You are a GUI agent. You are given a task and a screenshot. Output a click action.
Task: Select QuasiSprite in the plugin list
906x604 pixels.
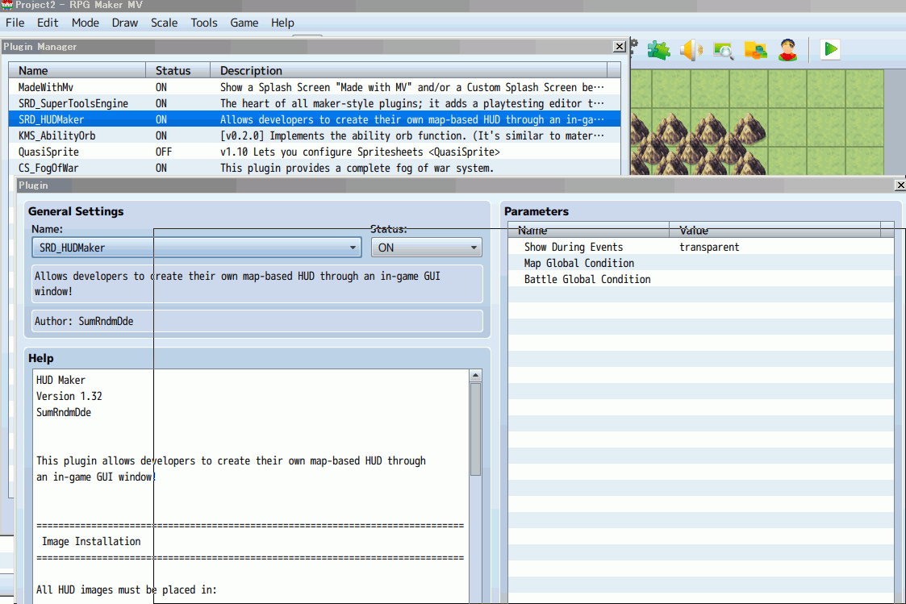pos(315,152)
